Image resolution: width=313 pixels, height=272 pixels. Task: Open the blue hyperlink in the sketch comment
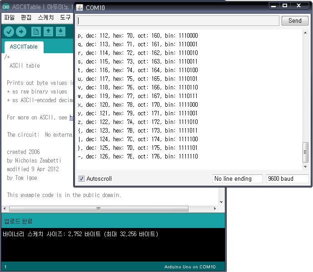tap(71, 117)
